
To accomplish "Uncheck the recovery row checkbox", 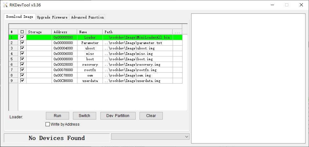I will 22,64.
